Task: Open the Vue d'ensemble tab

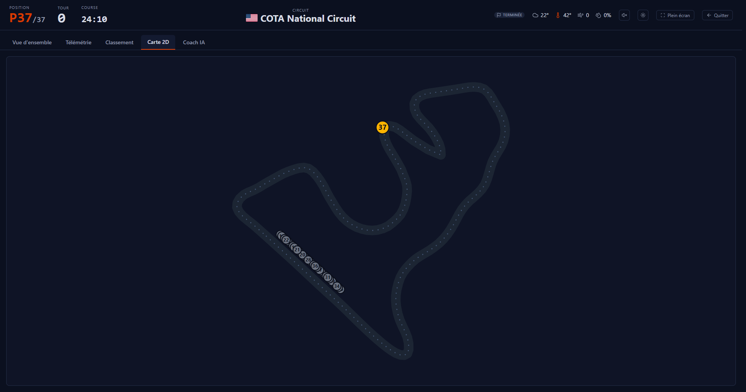Action: point(32,42)
